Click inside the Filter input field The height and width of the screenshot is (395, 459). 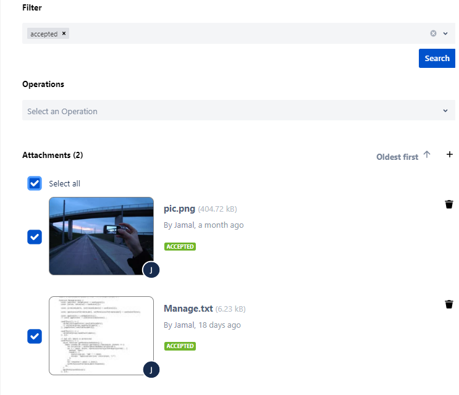[247, 33]
